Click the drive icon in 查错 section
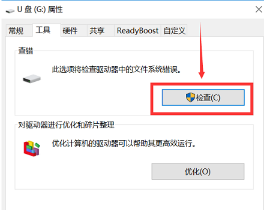 pos(32,79)
